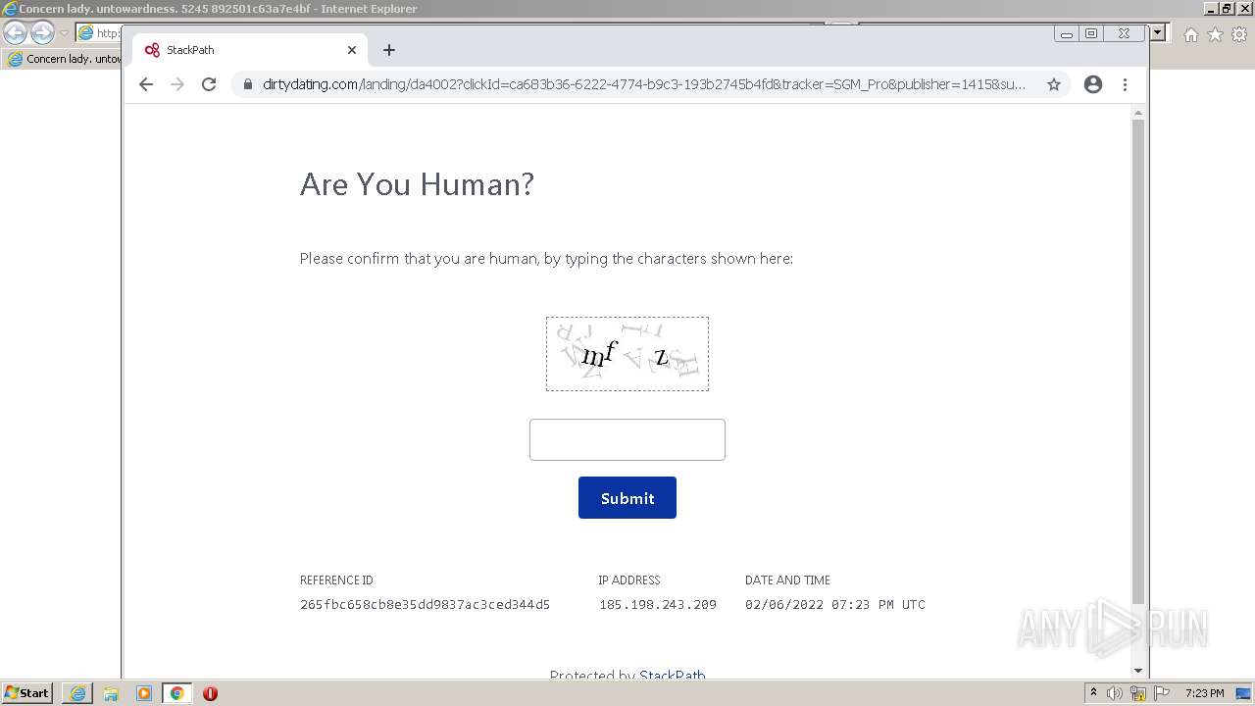1255x706 pixels.
Task: Select the IP address 185.198.243.209
Action: click(658, 604)
